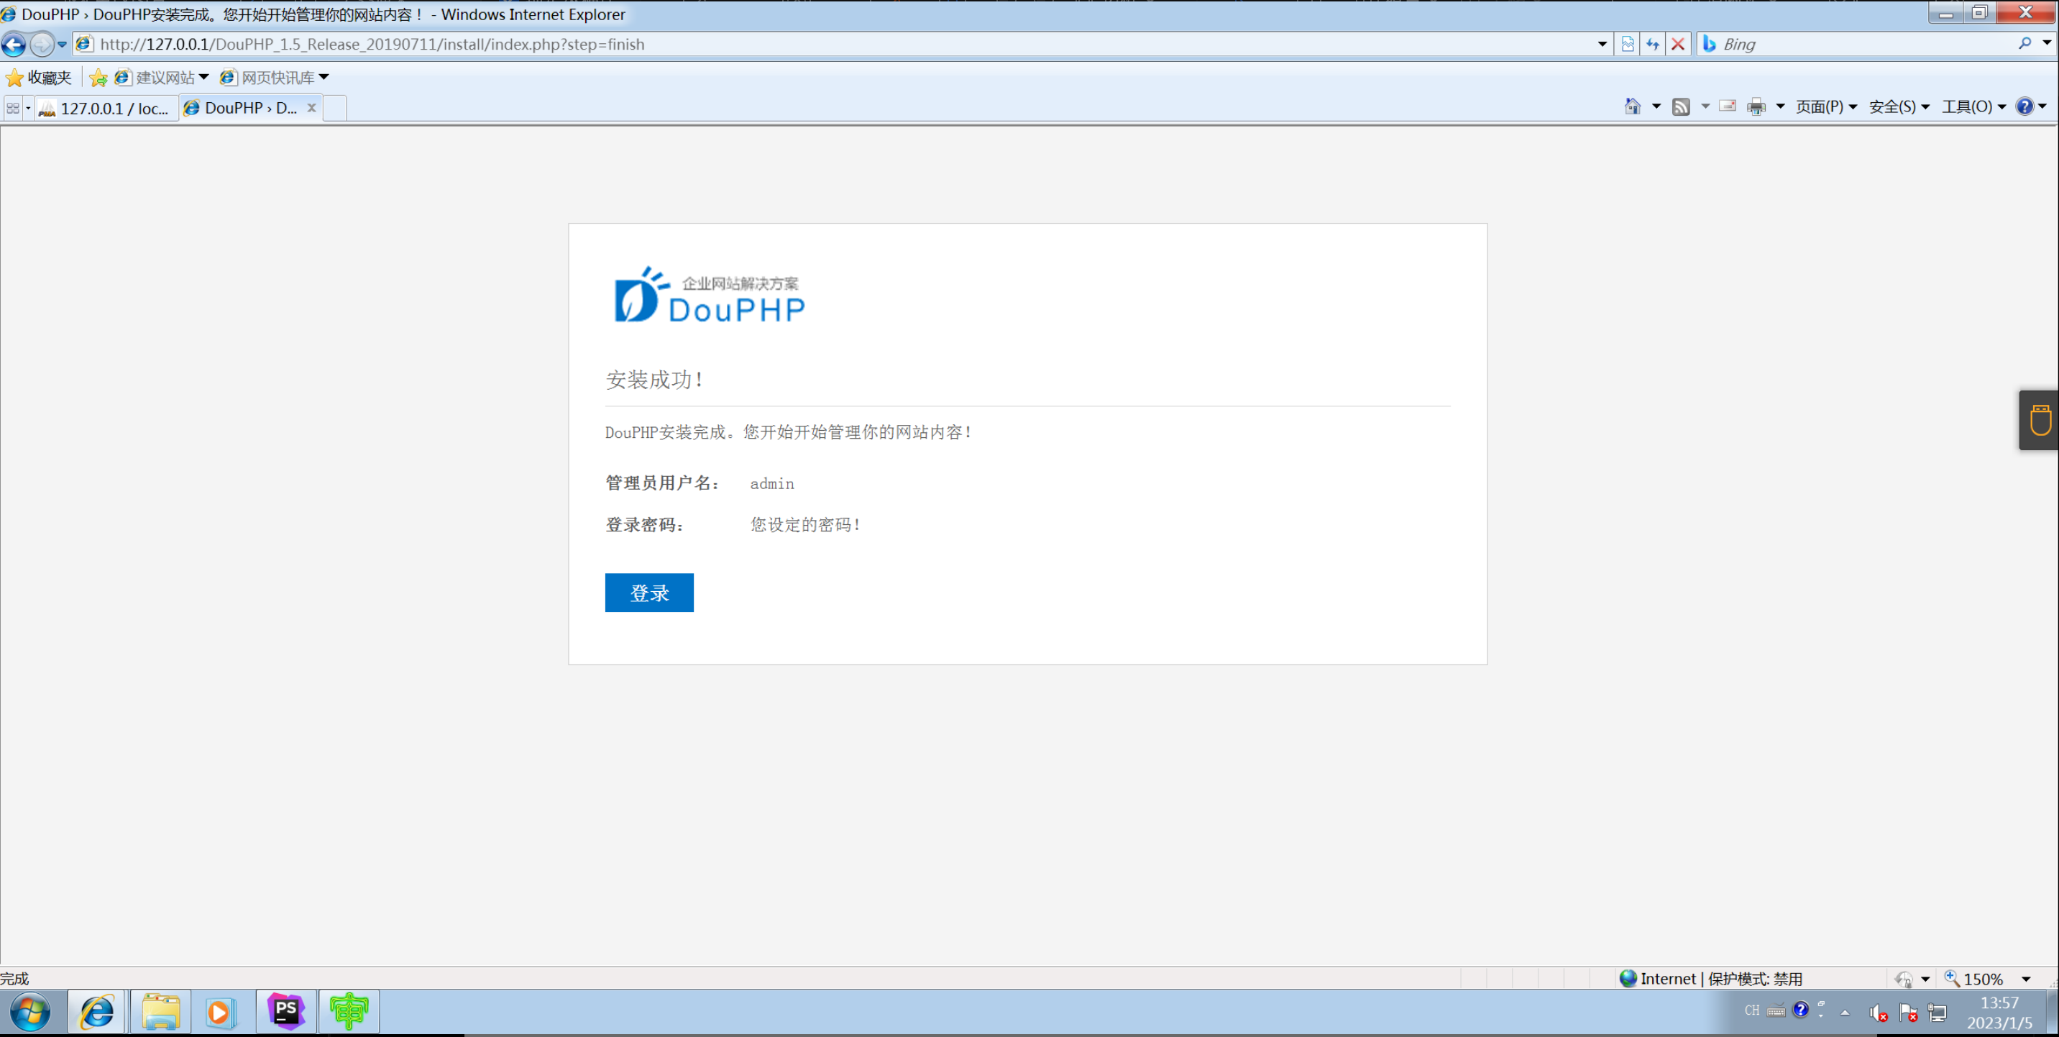Open the 建议网站 suggested sites link
Viewport: 2059px width, 1037px height.
(162, 78)
